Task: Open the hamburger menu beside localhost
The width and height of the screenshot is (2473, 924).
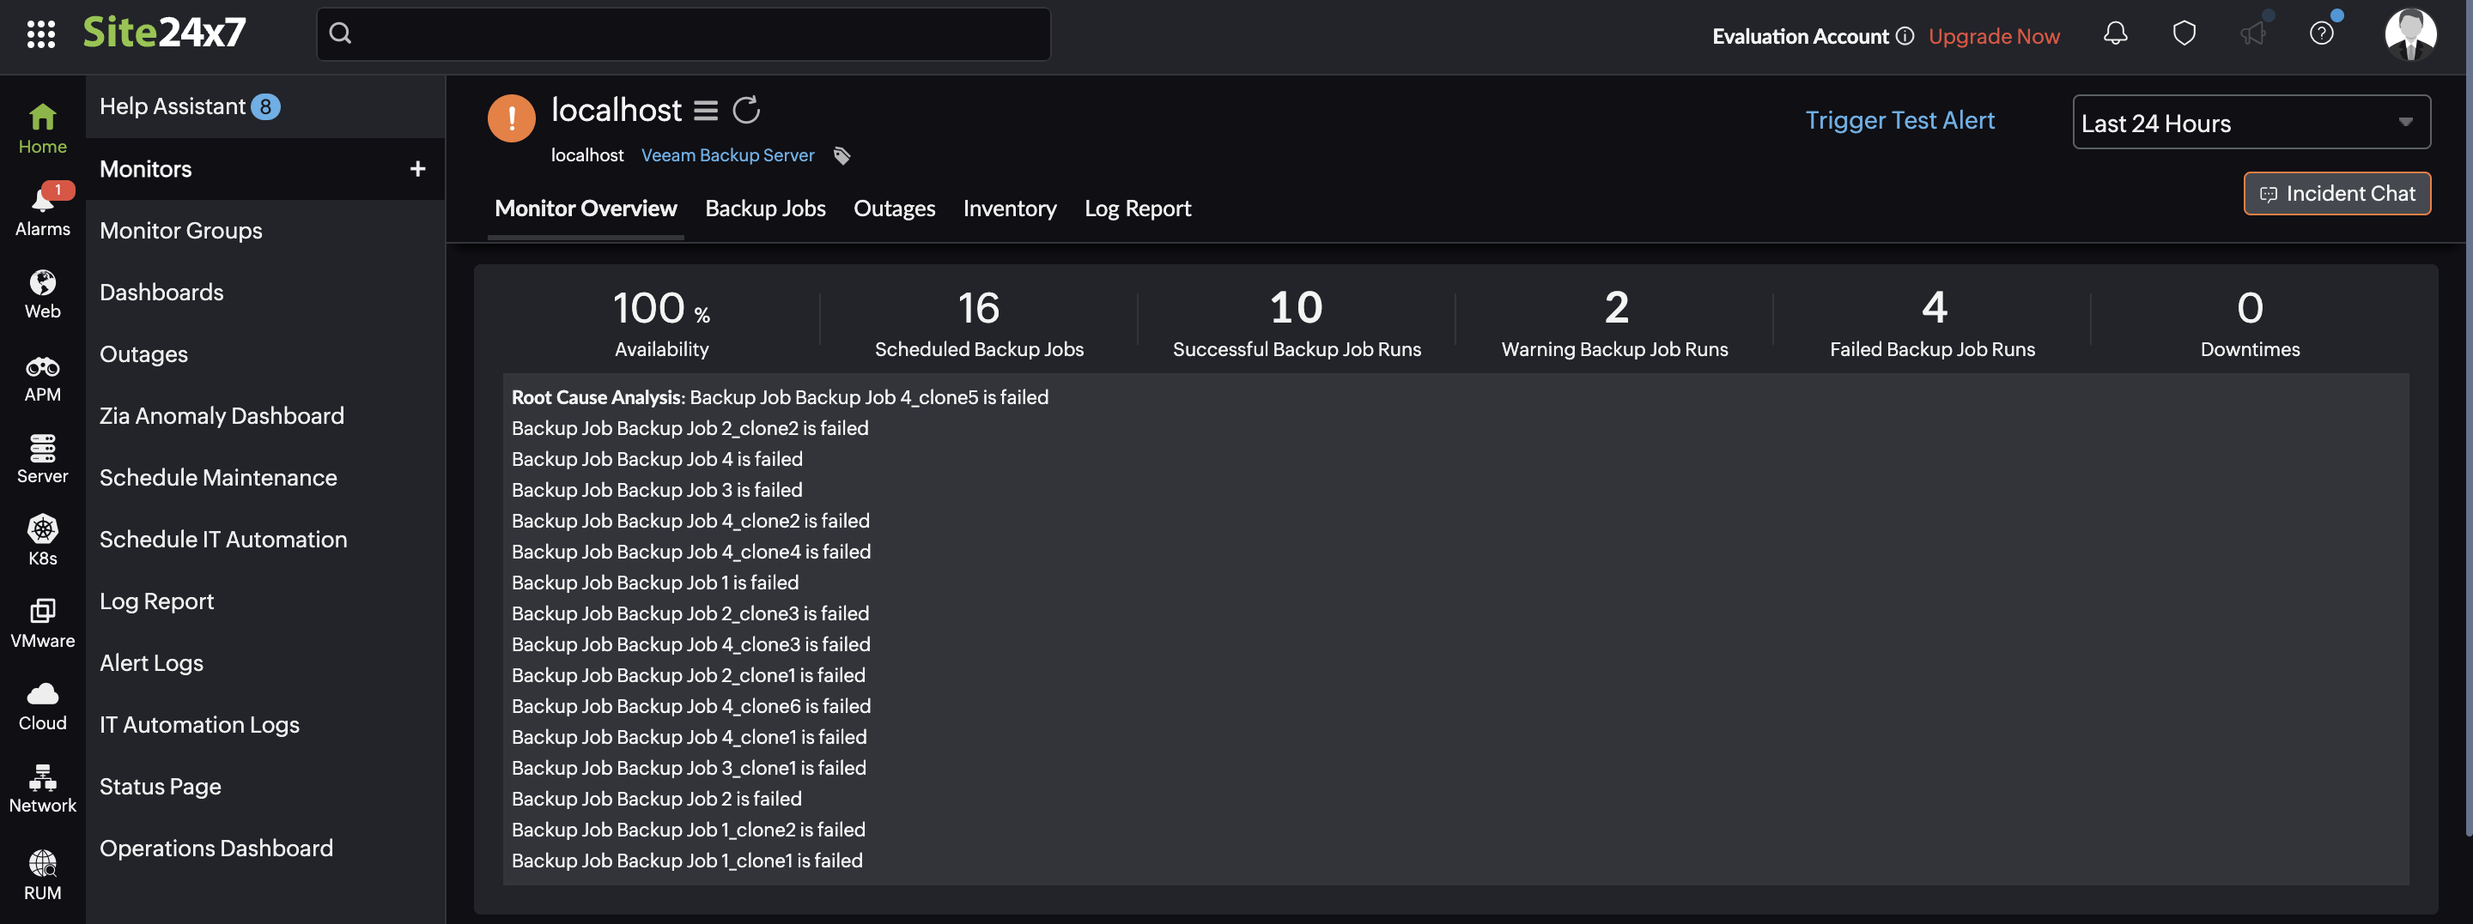Action: [706, 109]
